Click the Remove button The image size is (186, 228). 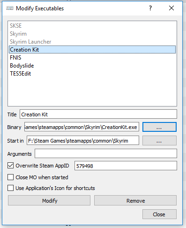pos(135,200)
